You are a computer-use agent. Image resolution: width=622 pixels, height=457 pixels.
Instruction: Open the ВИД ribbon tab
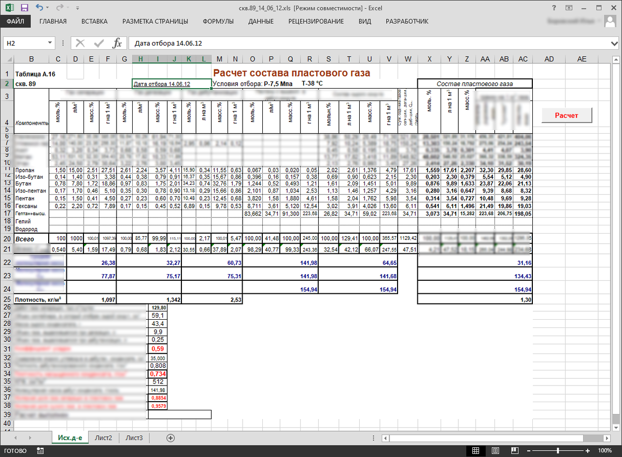coord(365,21)
